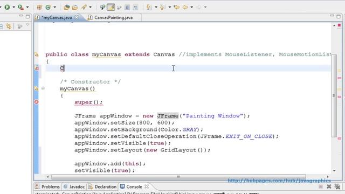Viewport: 345px width, 194px height.
Task: Run the program with the green Run button
Action: point(7,7)
